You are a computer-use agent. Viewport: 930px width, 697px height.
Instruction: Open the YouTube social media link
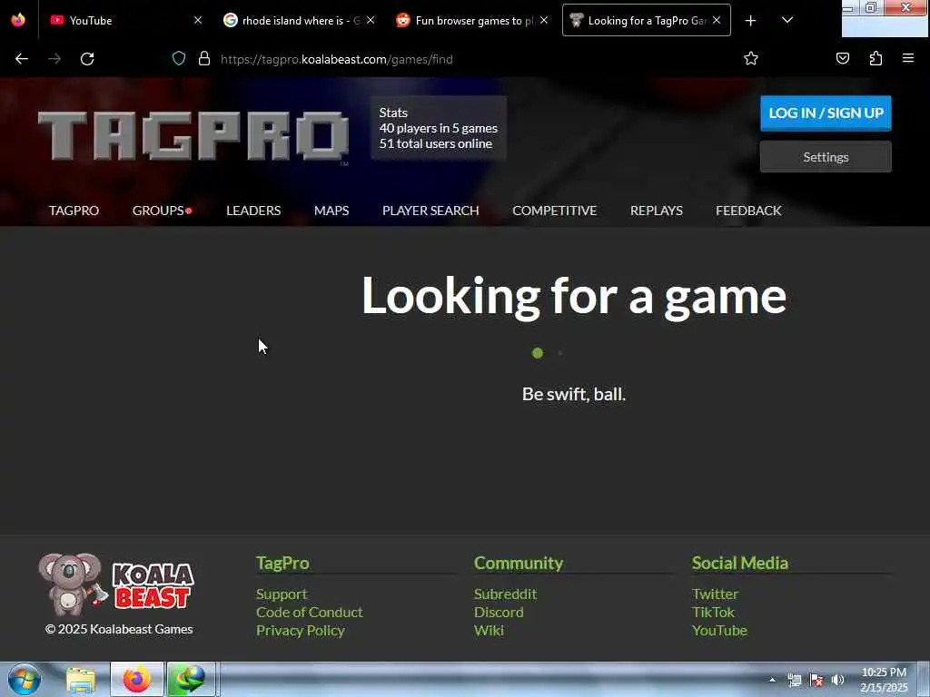coord(719,631)
